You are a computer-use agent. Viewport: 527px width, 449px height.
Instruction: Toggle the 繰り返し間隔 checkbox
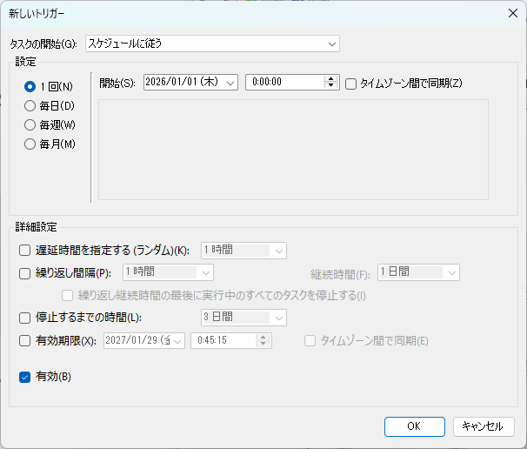click(24, 272)
